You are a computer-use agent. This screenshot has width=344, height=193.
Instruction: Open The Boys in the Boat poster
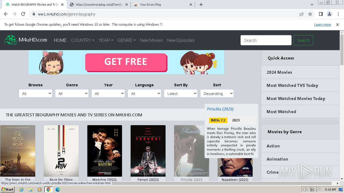click(x=18, y=151)
